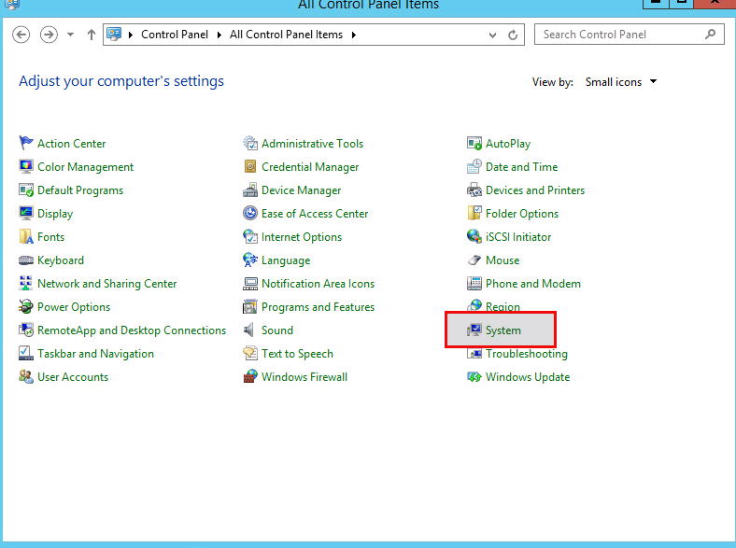Click the Phone and Modem icon
Viewport: 736px width, 548px height.
(474, 284)
